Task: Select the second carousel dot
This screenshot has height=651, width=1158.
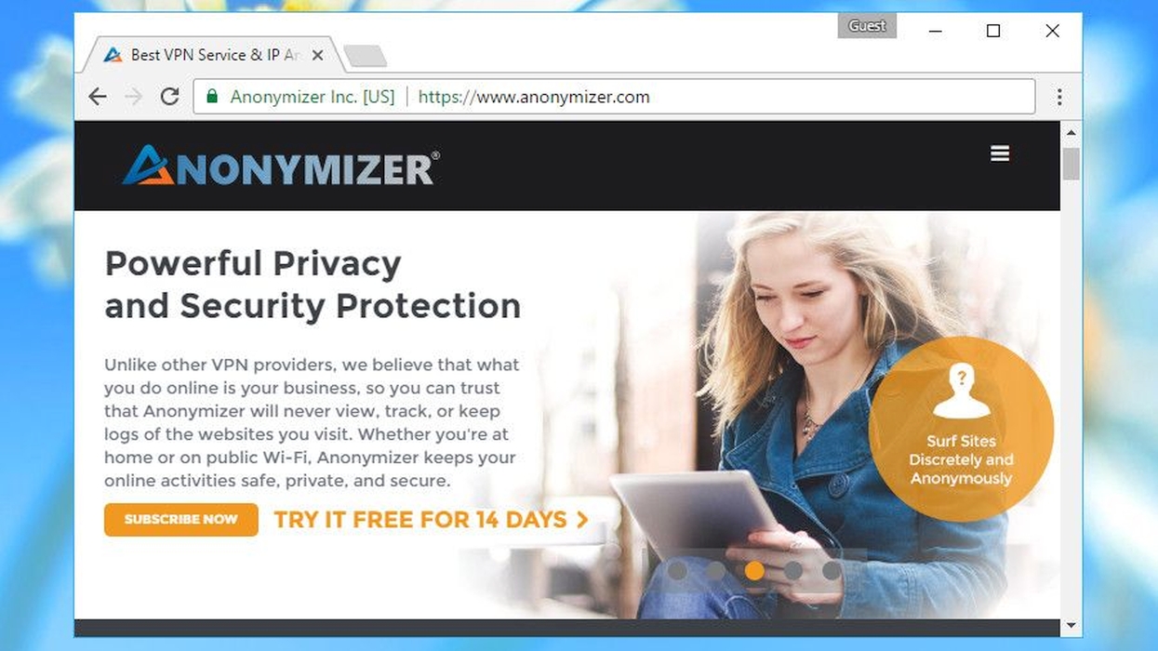Action: [x=716, y=570]
